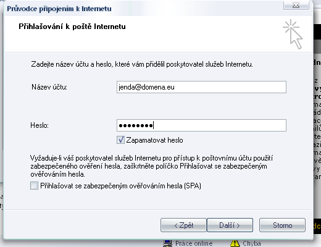Click the Práce online computer icon
Image resolution: width=321 pixels, height=247 pixels.
[167, 243]
